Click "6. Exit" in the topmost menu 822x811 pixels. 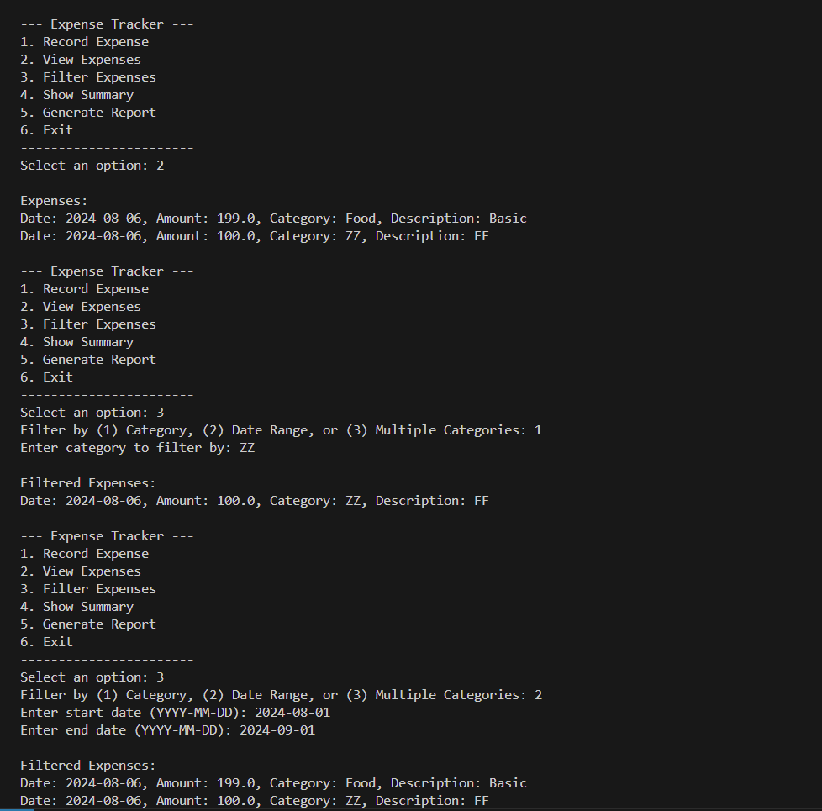tap(47, 130)
